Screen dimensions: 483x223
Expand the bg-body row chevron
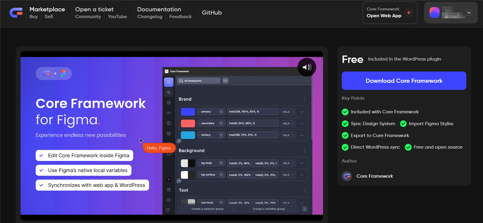(302, 163)
